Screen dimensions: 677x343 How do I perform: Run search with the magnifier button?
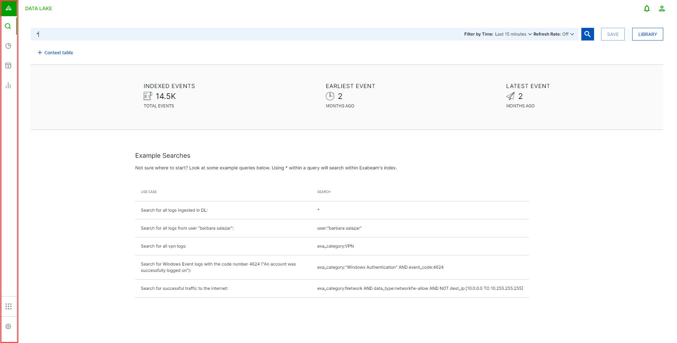[588, 34]
